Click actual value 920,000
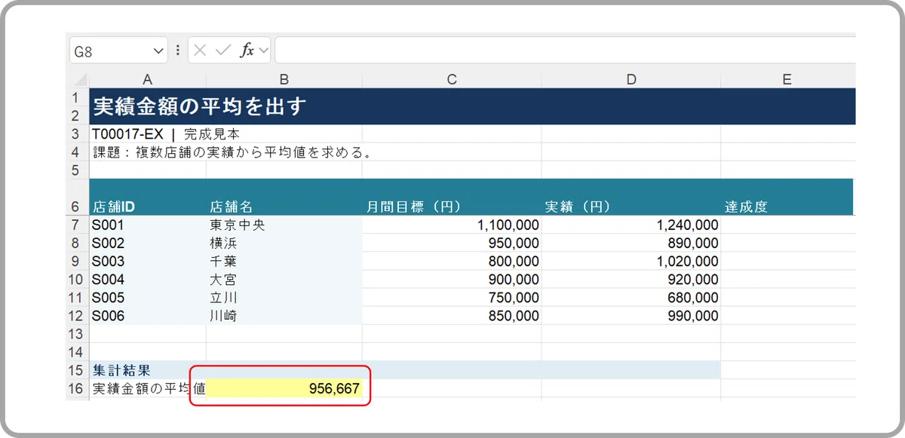The width and height of the screenshot is (905, 438). [631, 280]
